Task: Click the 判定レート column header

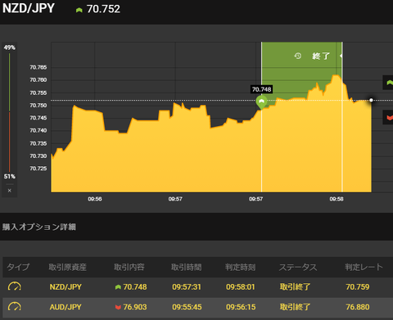Action: point(364,267)
